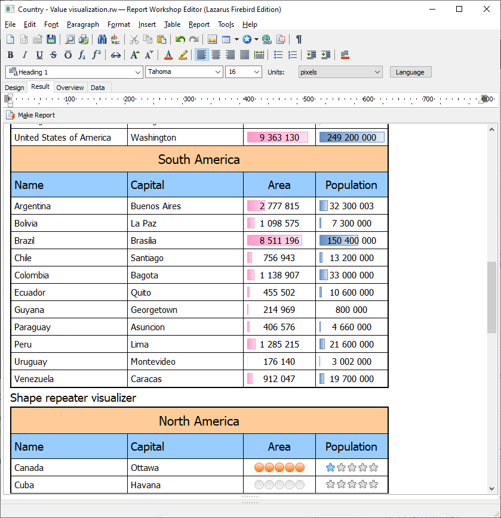This screenshot has width=501, height=518.
Task: Switch to the Design tab
Action: pyautogui.click(x=14, y=88)
